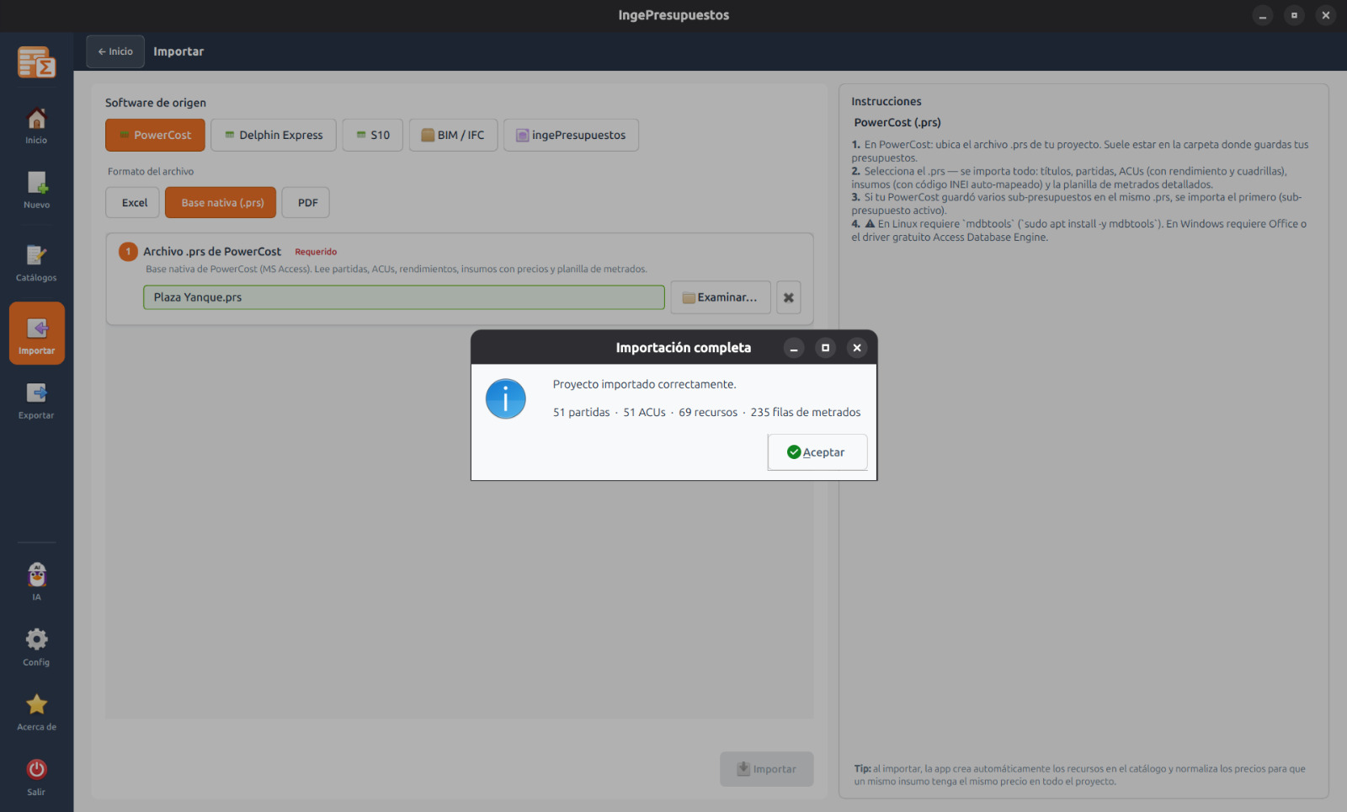The image size is (1347, 812).
Task: Choose PowerCost as source software
Action: coord(155,135)
